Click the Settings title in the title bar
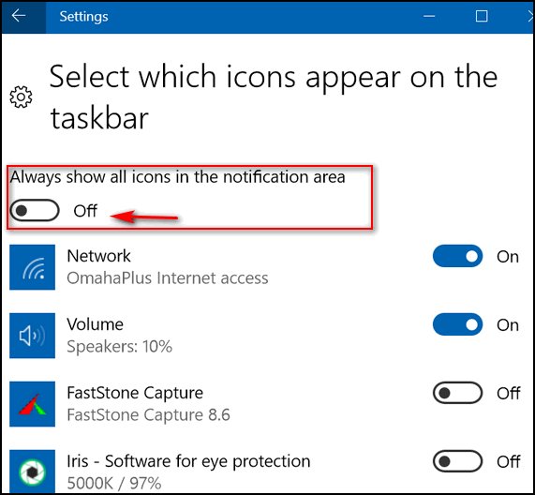Viewport: 535px width, 495px height. [84, 16]
